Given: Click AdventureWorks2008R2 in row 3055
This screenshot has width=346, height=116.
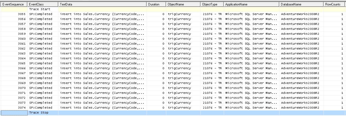Looking at the screenshot, I should [300, 14].
